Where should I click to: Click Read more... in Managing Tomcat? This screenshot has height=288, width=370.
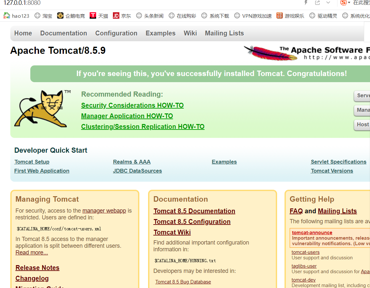(32, 253)
